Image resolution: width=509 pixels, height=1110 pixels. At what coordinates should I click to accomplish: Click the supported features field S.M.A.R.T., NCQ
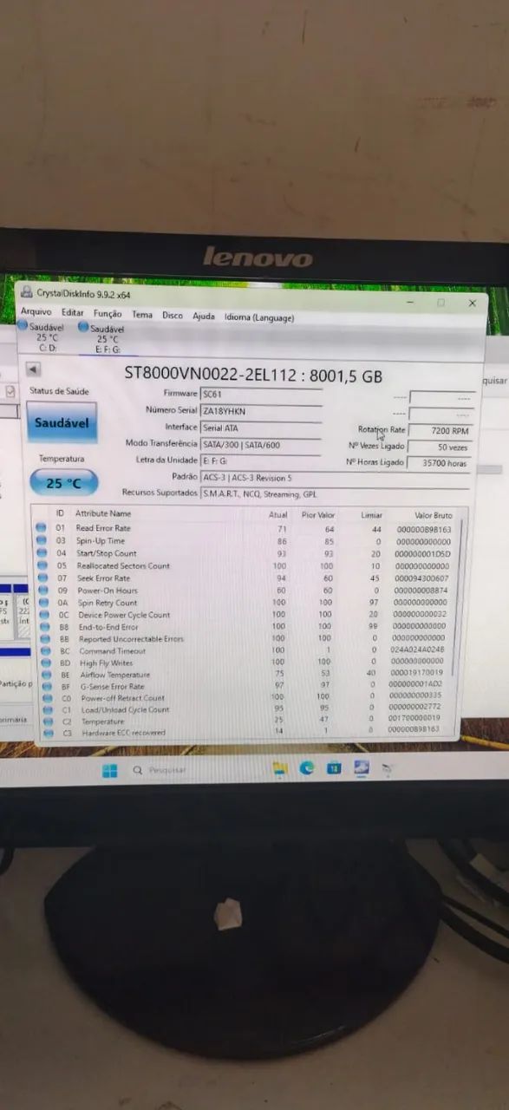pos(336,494)
